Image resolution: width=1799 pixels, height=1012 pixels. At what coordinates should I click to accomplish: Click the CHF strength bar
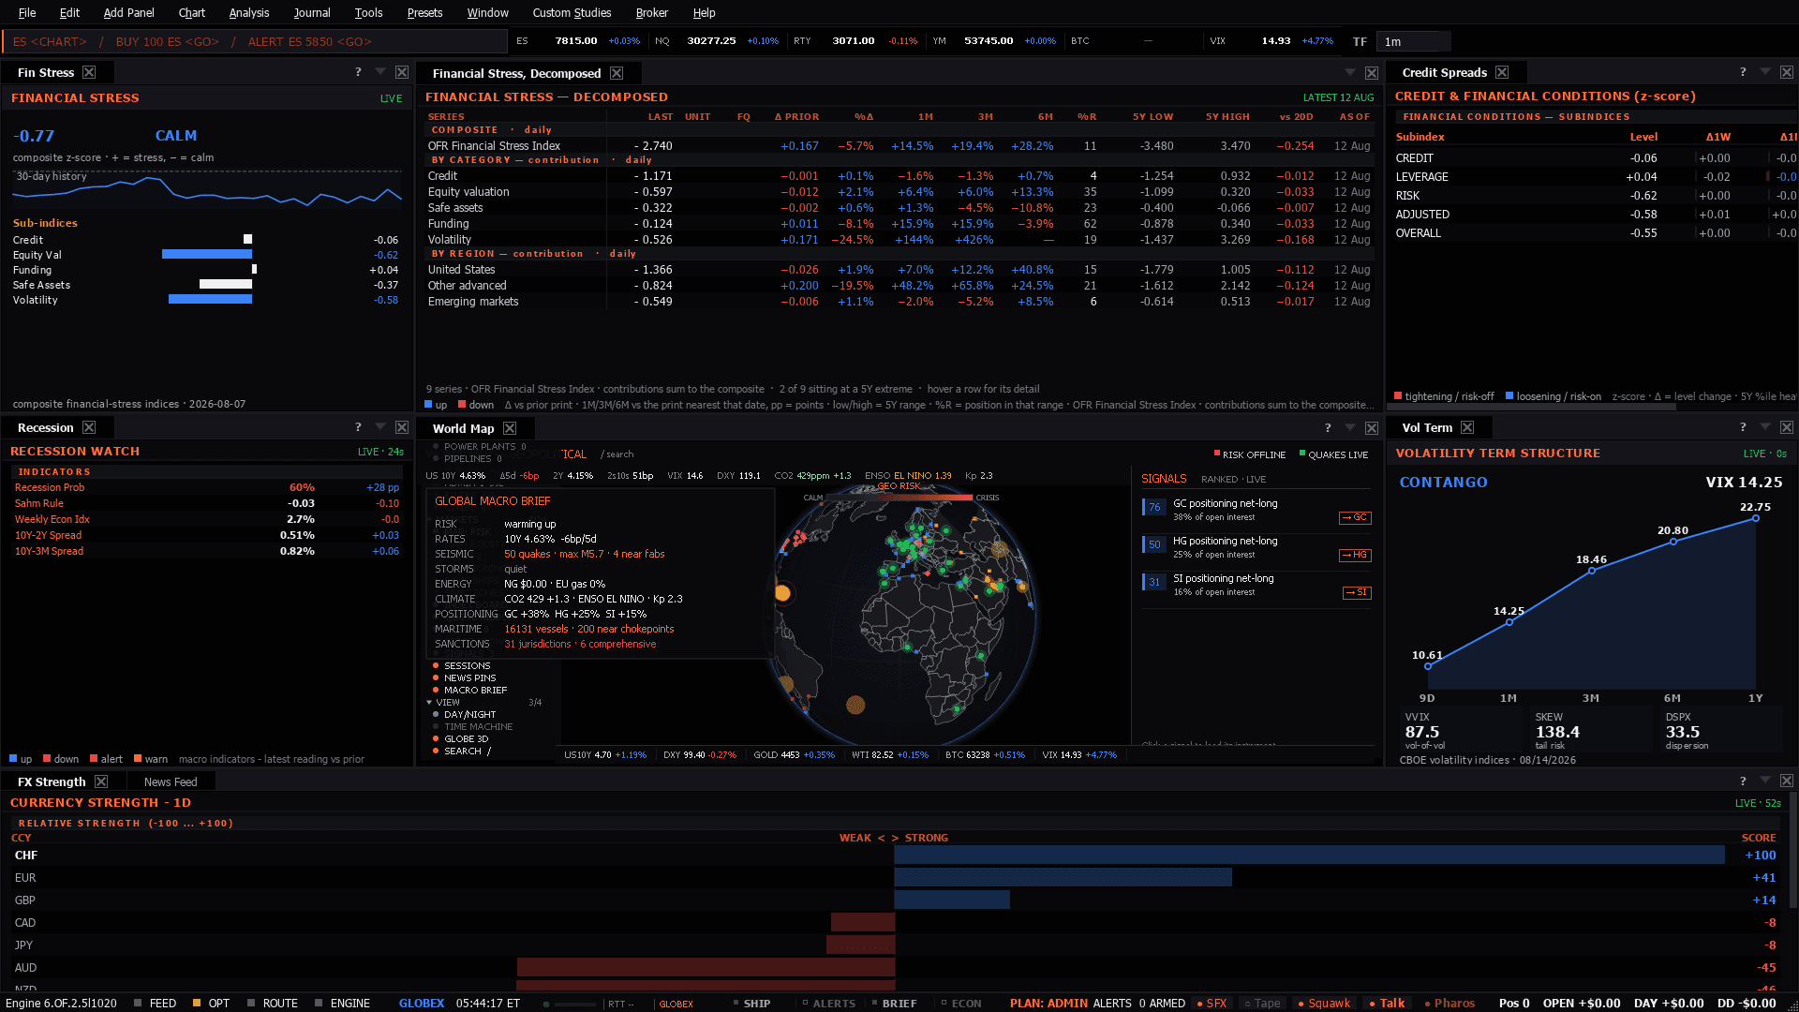pyautogui.click(x=1309, y=855)
